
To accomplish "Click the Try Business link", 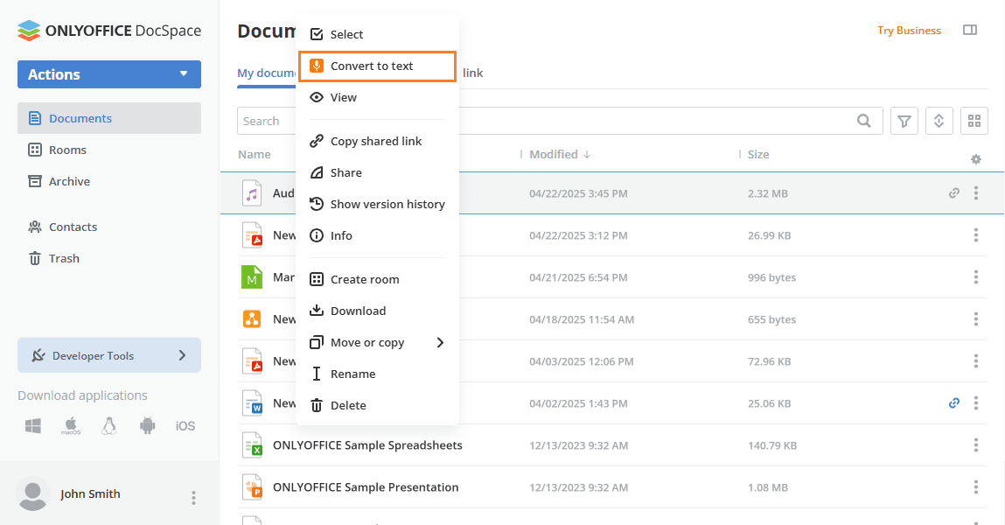I will (909, 31).
